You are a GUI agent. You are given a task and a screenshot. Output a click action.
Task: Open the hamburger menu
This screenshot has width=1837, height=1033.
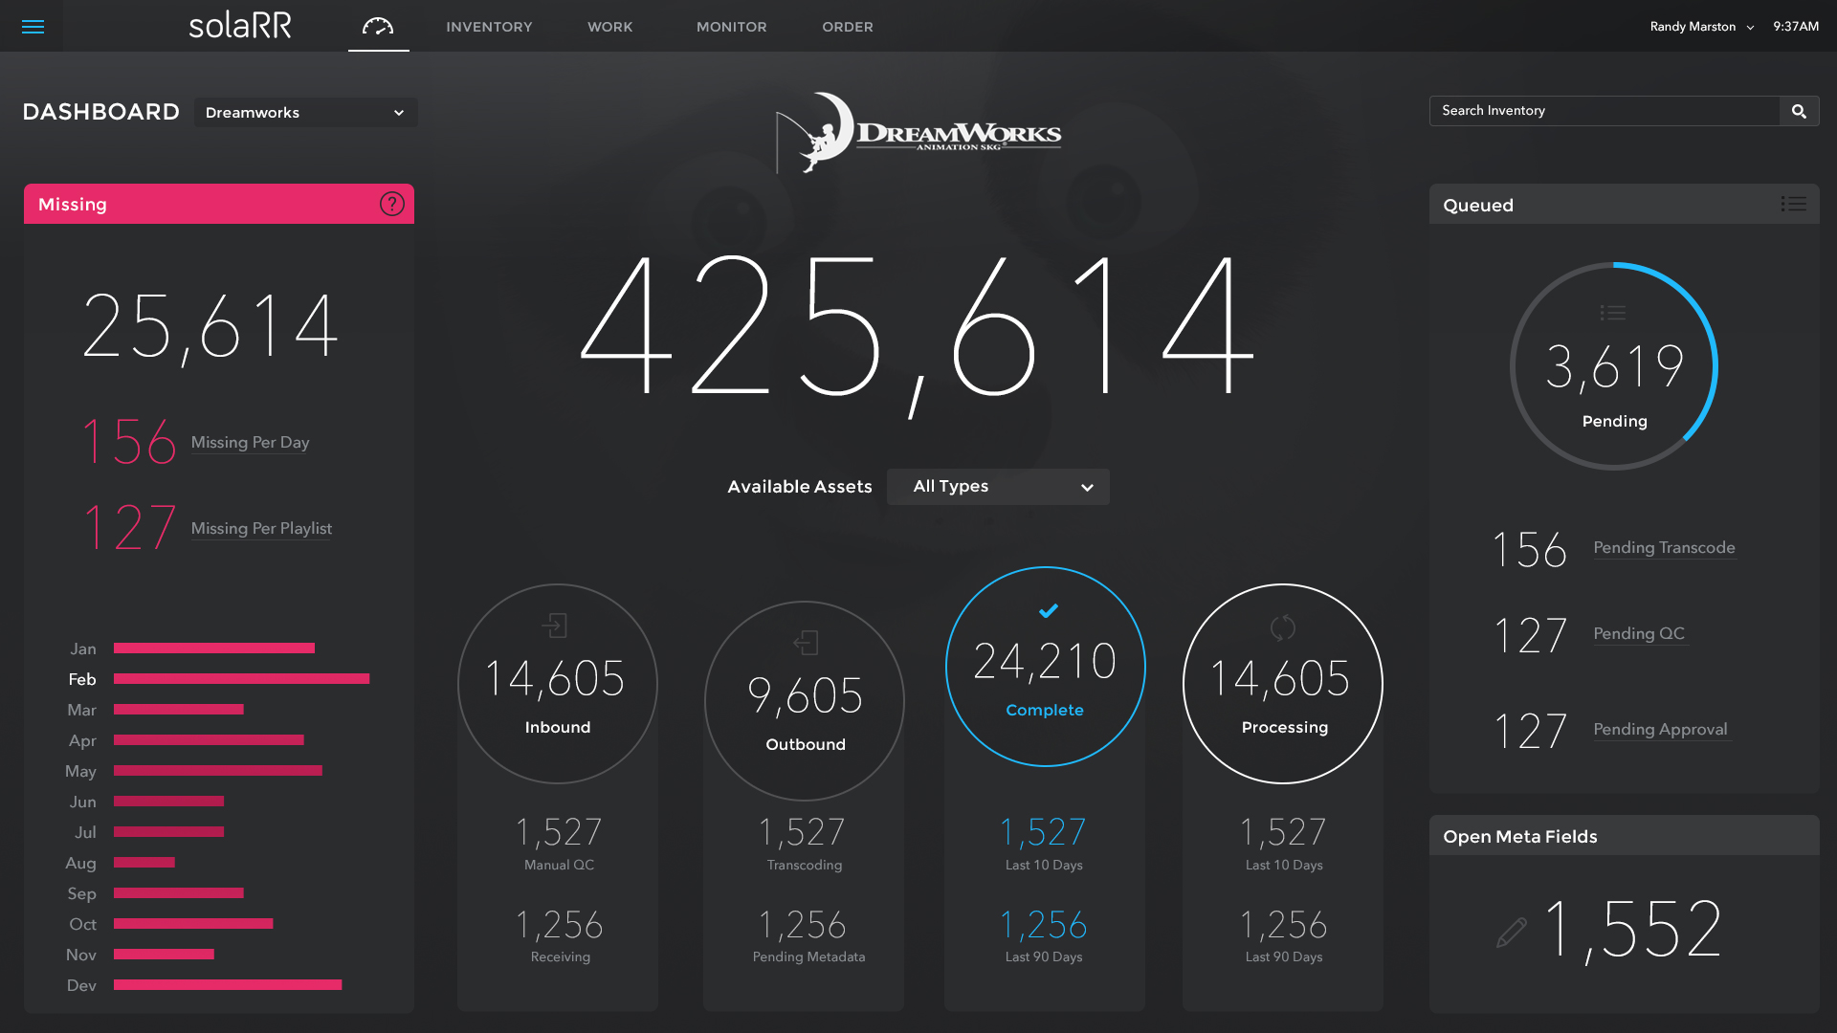pyautogui.click(x=33, y=27)
